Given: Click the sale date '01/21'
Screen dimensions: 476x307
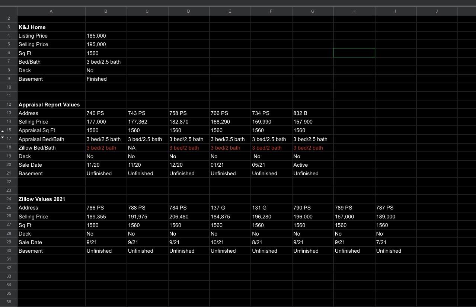Looking at the screenshot, I should click(230, 165).
